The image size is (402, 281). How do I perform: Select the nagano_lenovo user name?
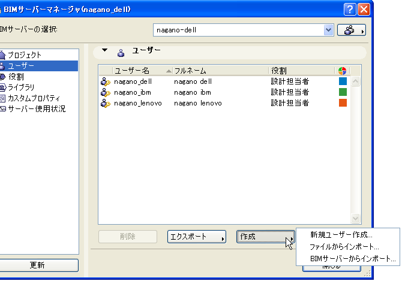point(137,103)
